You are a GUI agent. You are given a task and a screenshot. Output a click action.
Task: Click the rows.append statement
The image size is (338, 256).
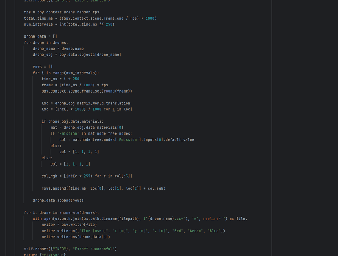103,188
